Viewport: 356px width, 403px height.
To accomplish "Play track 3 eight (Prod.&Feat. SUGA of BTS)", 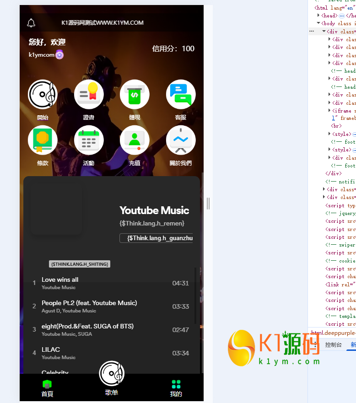I will pyautogui.click(x=111, y=330).
